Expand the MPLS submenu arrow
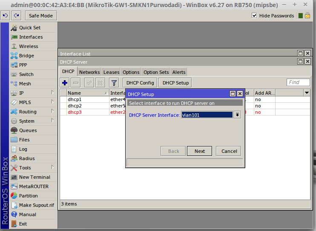 [x=53, y=101]
